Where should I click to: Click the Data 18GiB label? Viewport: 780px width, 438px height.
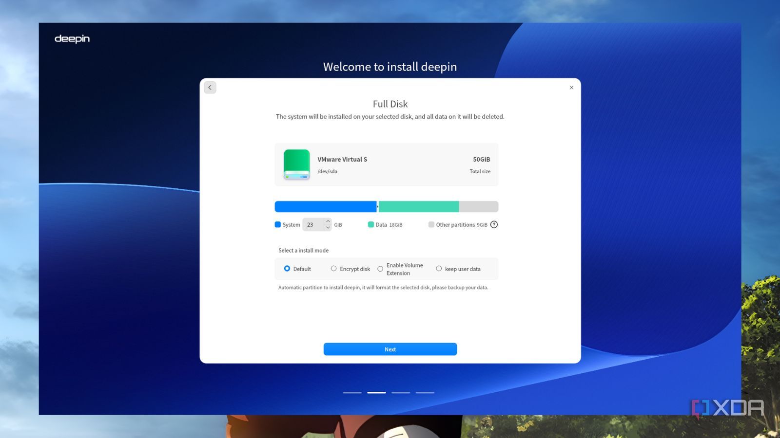[389, 225]
